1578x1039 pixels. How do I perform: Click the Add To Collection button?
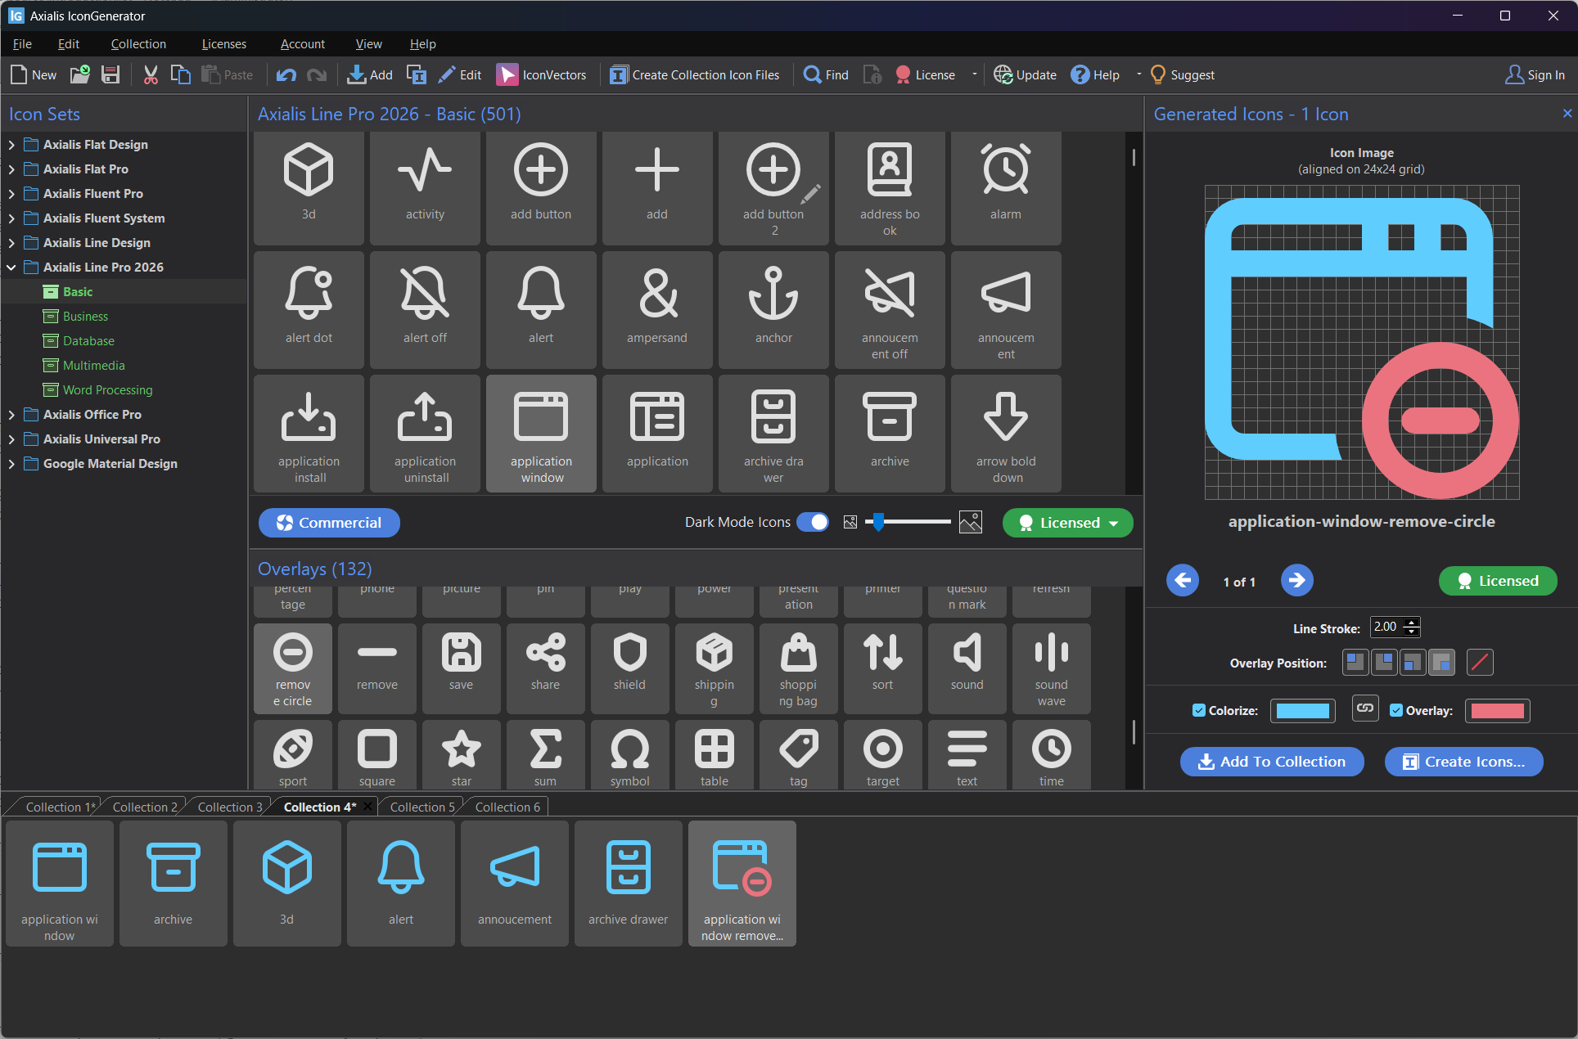(x=1271, y=762)
